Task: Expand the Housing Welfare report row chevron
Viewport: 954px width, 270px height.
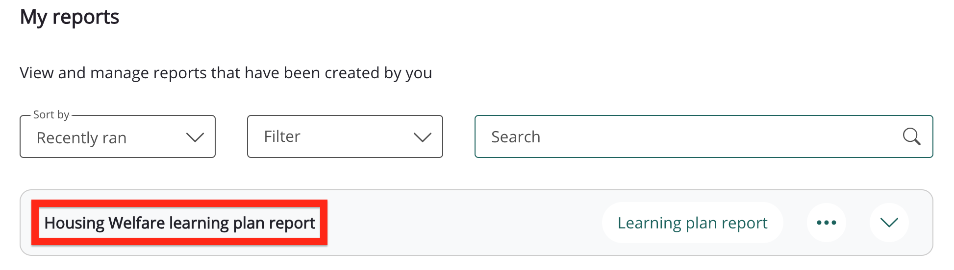Action: tap(889, 223)
